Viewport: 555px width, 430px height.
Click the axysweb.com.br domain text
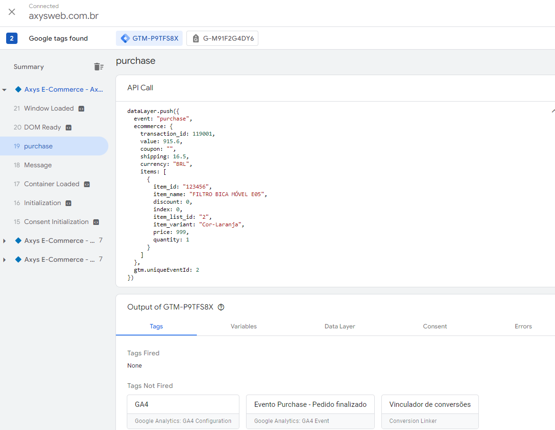coord(64,16)
